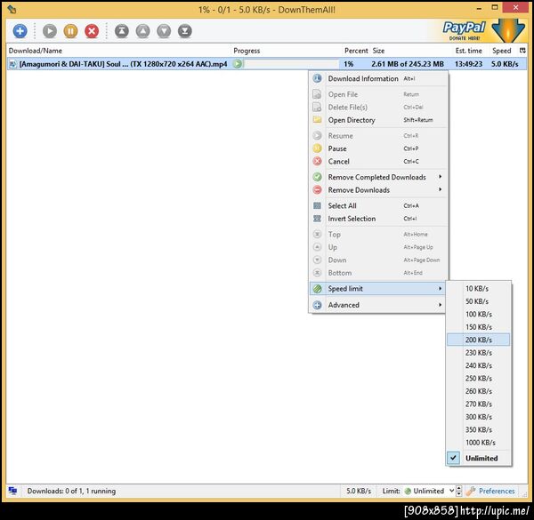This screenshot has width=534, height=520.
Task: Click the yellow Pause icon in context menu
Action: [317, 148]
